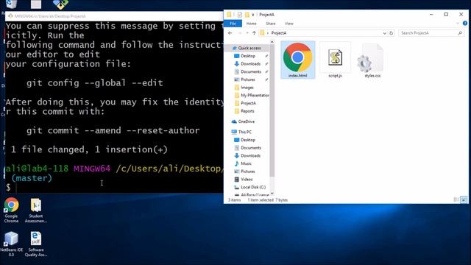Open Customize Quick Access Toolbar dropdown

coord(253,15)
